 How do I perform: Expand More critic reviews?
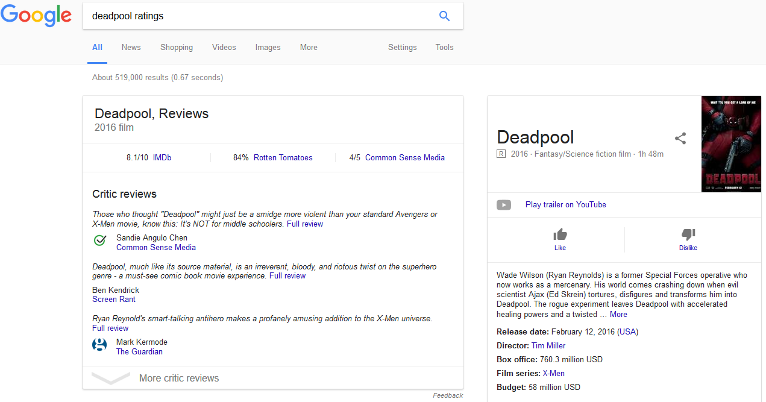coord(178,378)
